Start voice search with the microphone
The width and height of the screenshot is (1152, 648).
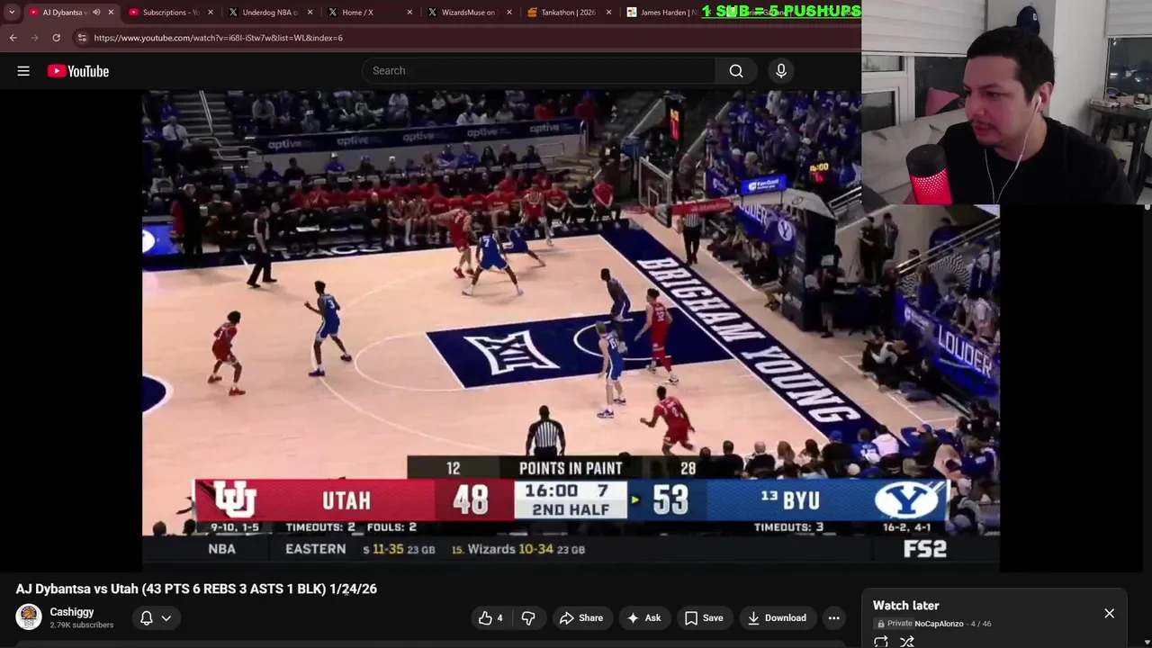781,70
